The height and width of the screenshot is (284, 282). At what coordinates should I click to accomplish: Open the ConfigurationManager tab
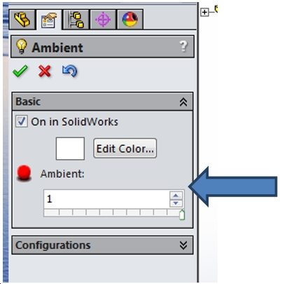pyautogui.click(x=76, y=20)
